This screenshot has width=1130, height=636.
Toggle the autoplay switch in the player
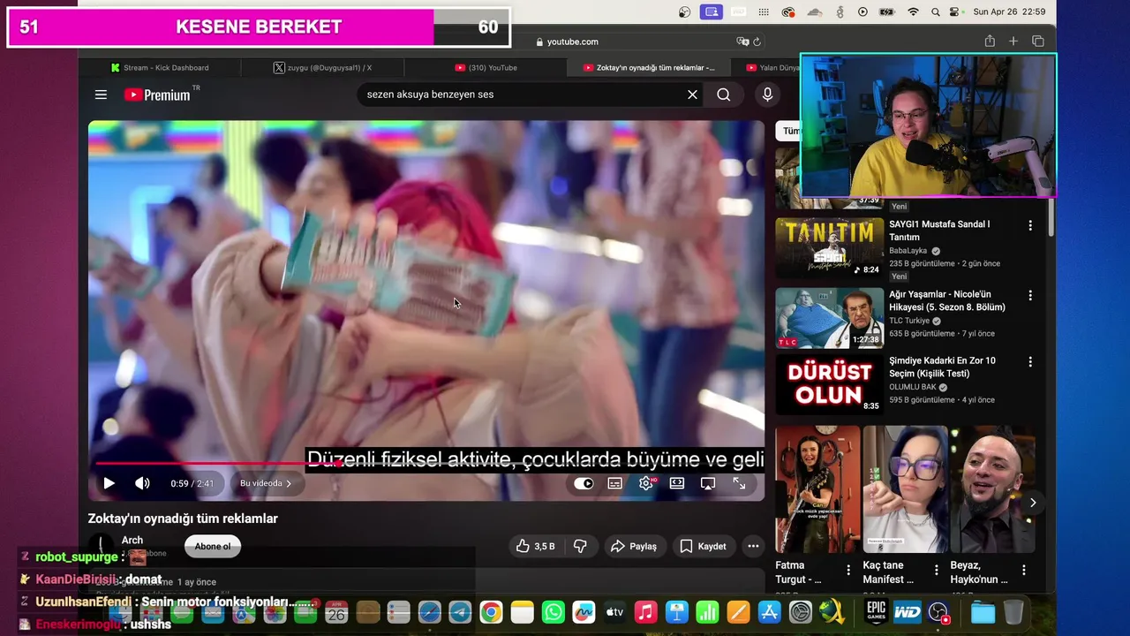pos(584,483)
